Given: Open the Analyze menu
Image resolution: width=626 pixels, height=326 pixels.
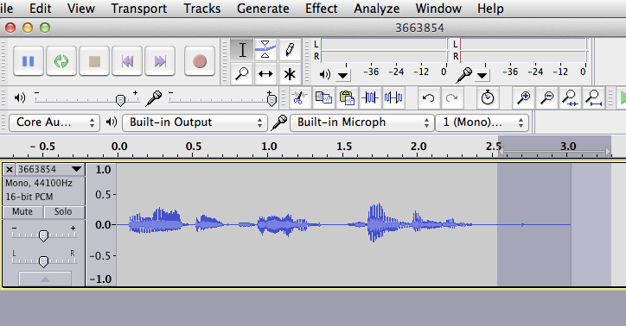Looking at the screenshot, I should (x=376, y=9).
